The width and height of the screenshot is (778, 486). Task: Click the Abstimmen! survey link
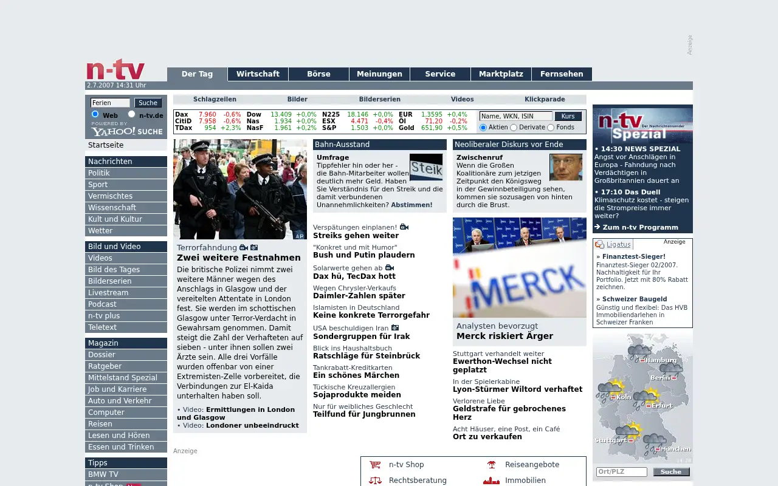tap(412, 205)
